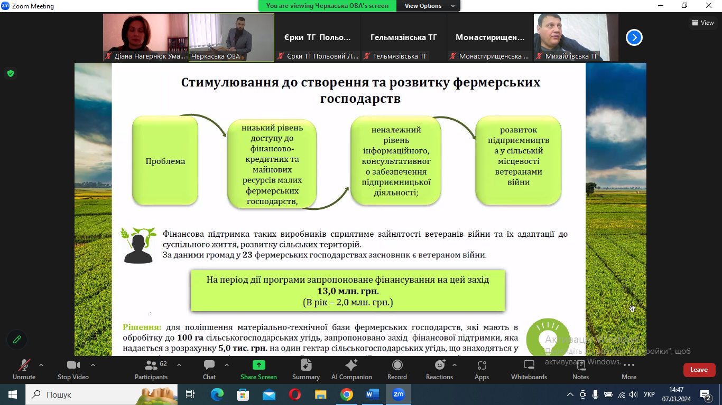Open Notes in Zoom toolbar

tap(580, 369)
